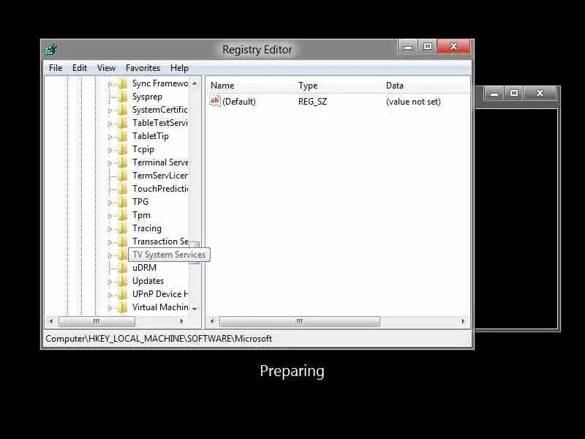Image resolution: width=585 pixels, height=439 pixels.
Task: Click the (value not set) data cell
Action: (413, 102)
